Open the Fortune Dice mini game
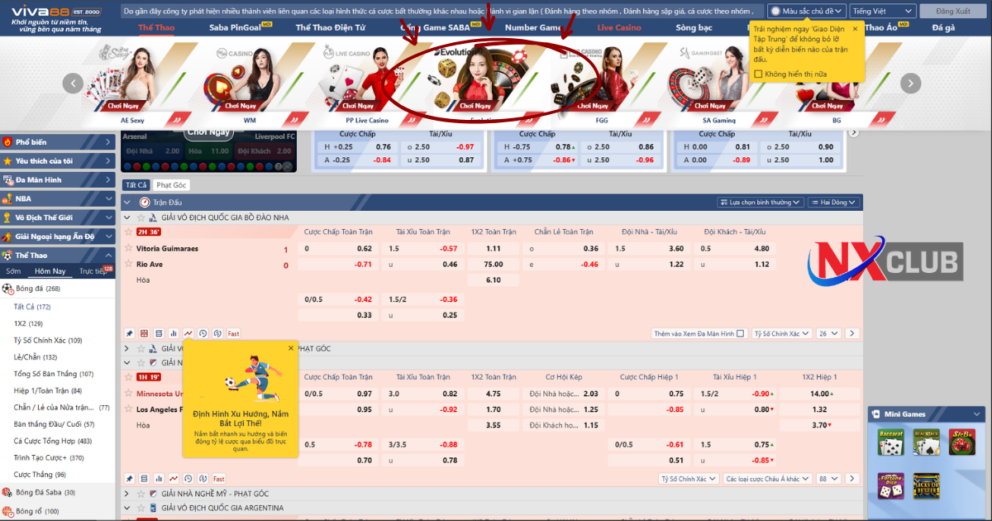The height and width of the screenshot is (521, 992). point(889,485)
